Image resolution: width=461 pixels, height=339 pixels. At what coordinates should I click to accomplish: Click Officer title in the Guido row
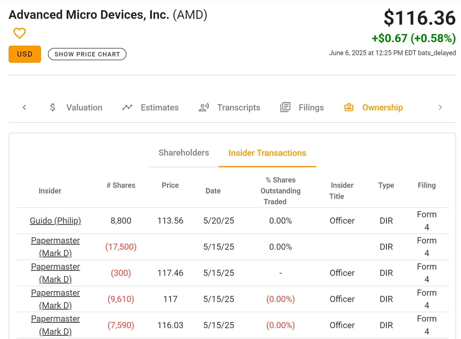[342, 221]
